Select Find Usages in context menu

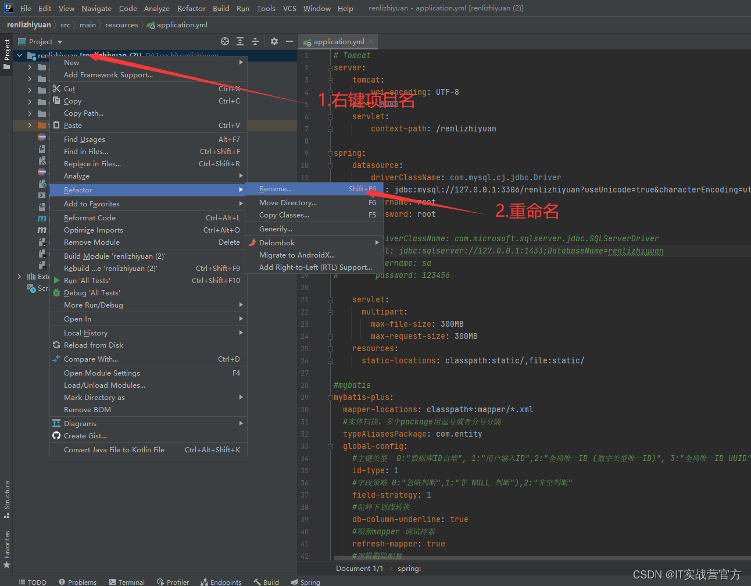coord(149,140)
